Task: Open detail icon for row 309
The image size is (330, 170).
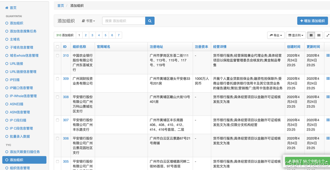Action: (328, 78)
